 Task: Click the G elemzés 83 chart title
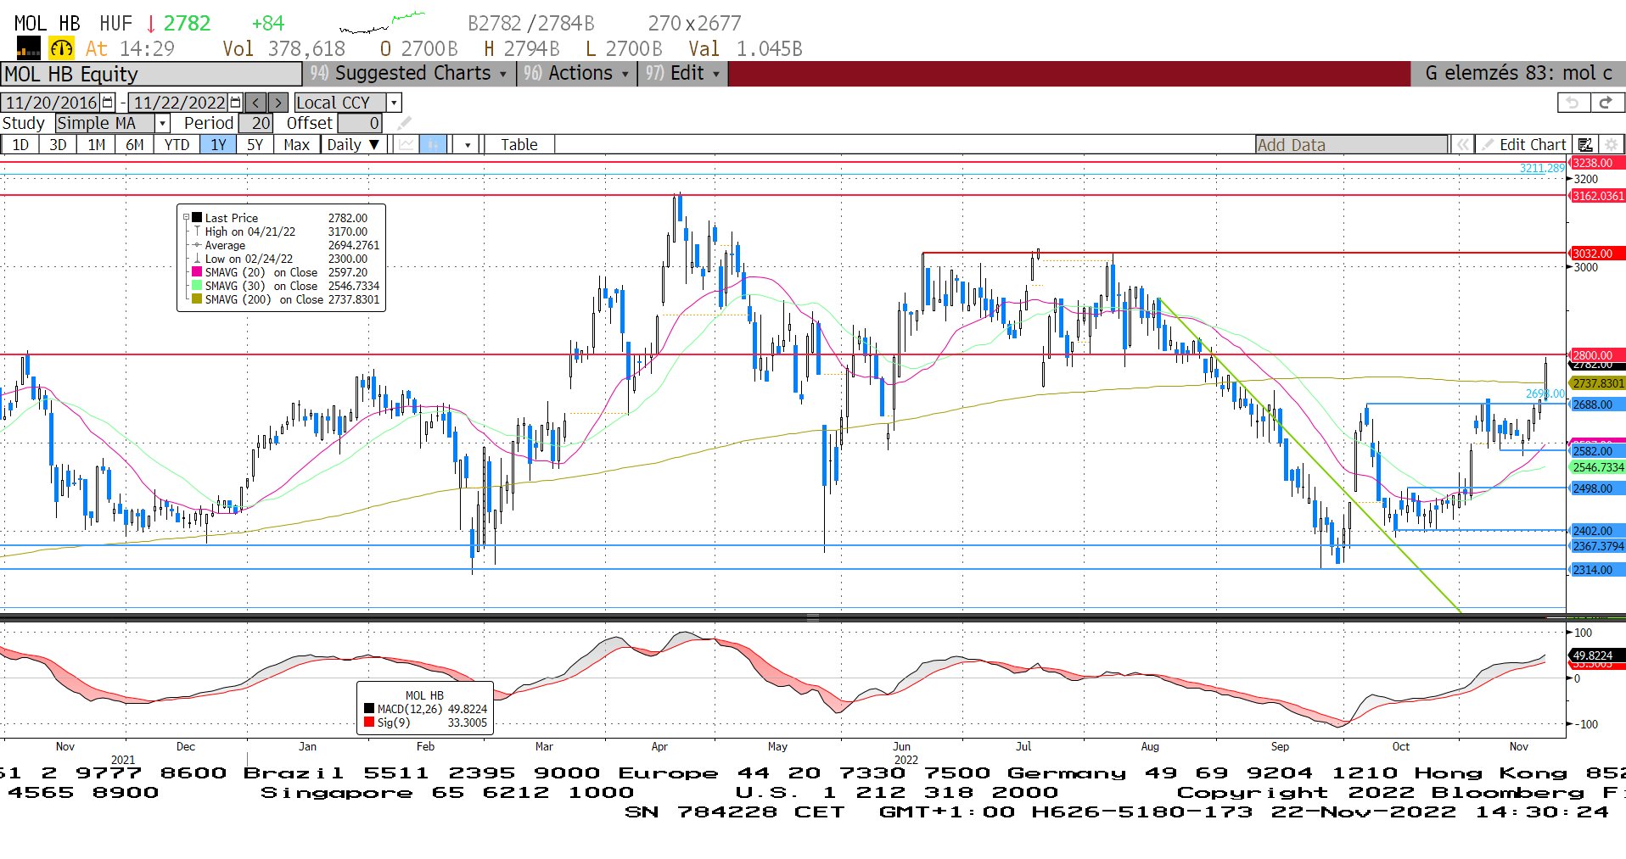tap(1518, 74)
